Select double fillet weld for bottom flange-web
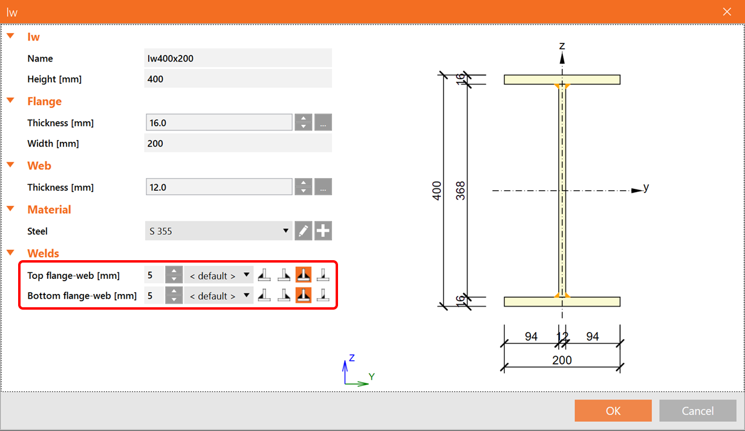745x431 pixels. pos(304,295)
